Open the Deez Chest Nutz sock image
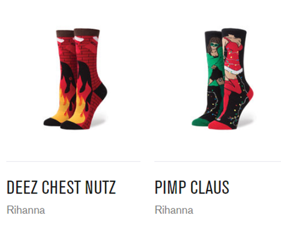The width and height of the screenshot is (281, 225). [75, 79]
